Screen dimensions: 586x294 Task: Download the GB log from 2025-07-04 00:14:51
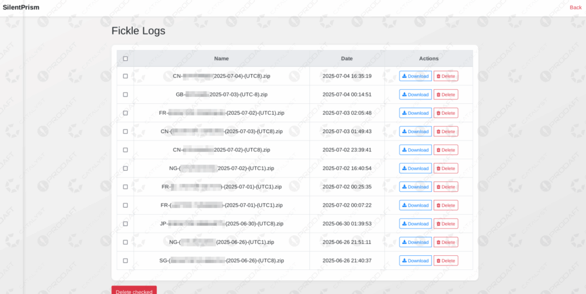point(415,95)
